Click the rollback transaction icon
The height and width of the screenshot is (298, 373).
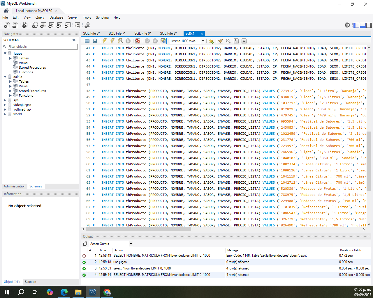[x=155, y=41]
